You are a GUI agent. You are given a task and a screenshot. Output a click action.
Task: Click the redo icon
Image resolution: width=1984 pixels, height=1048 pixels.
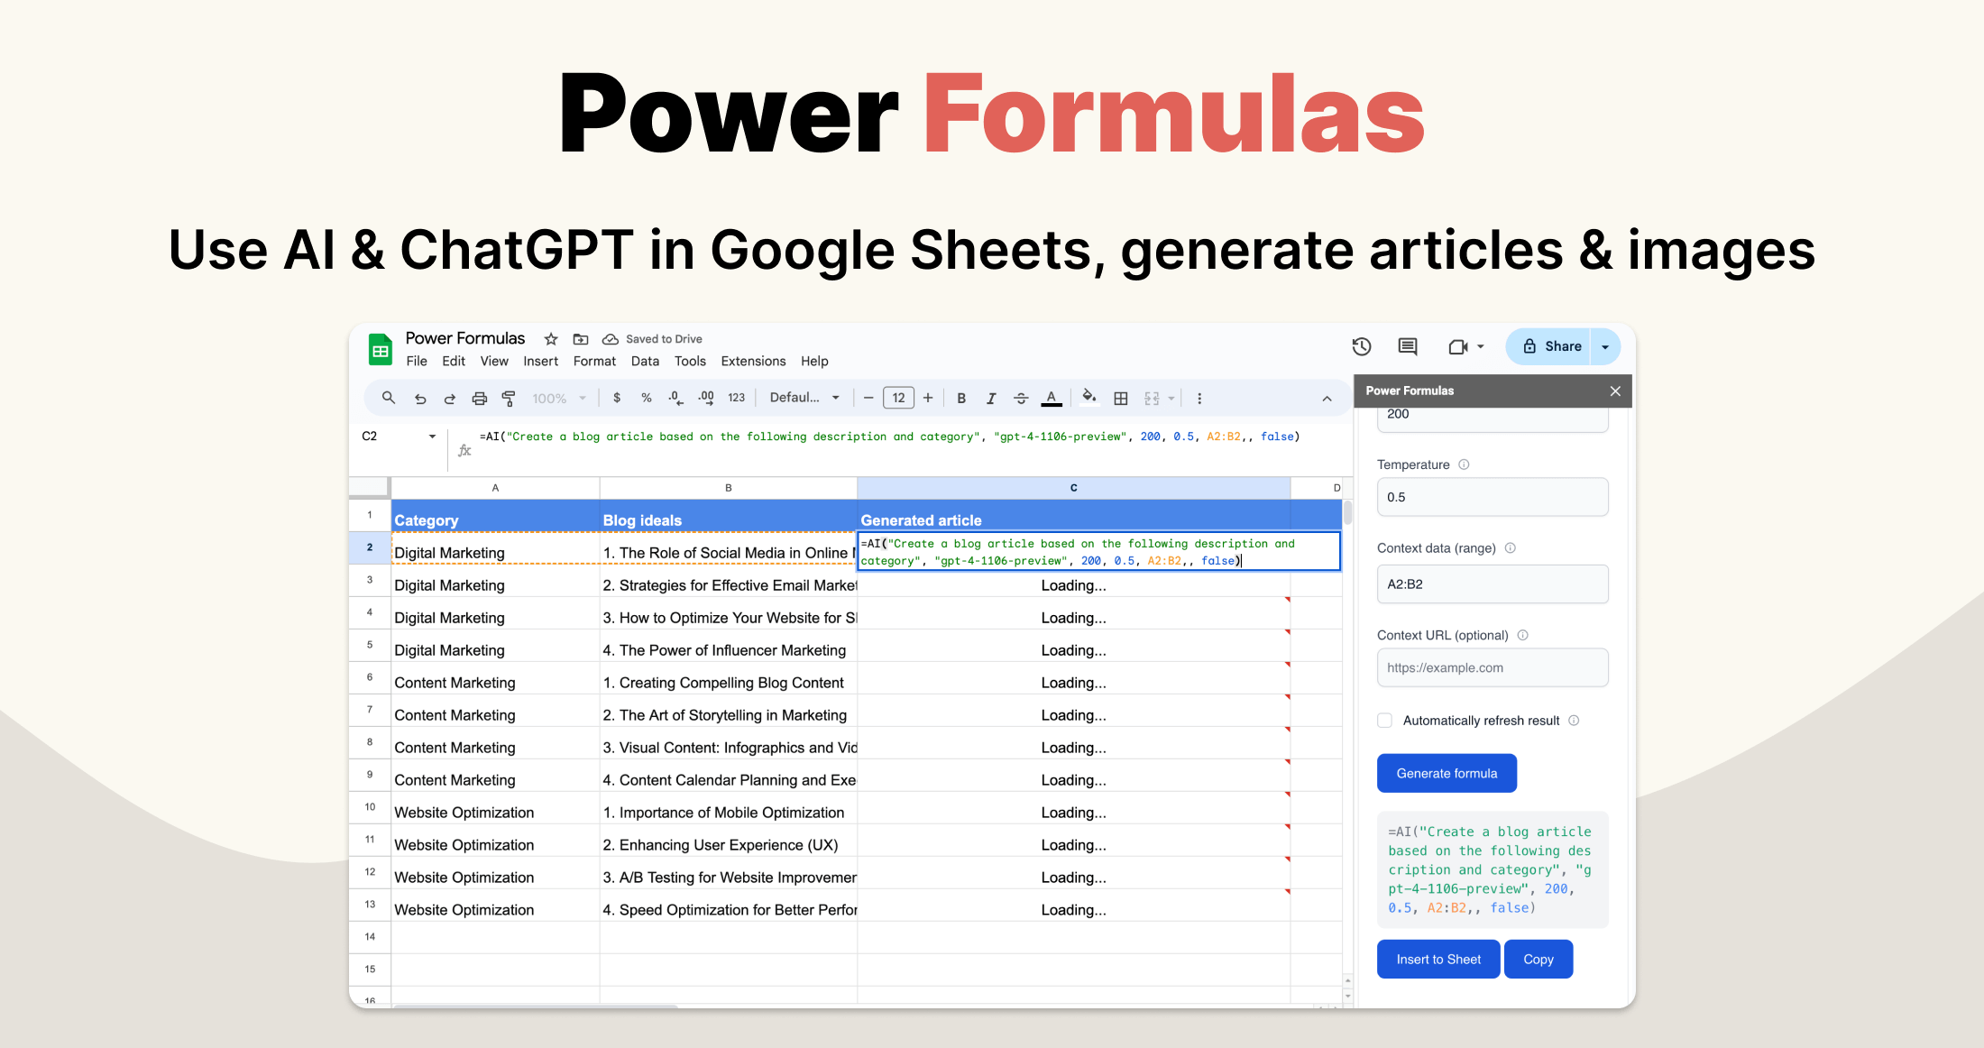click(x=449, y=398)
